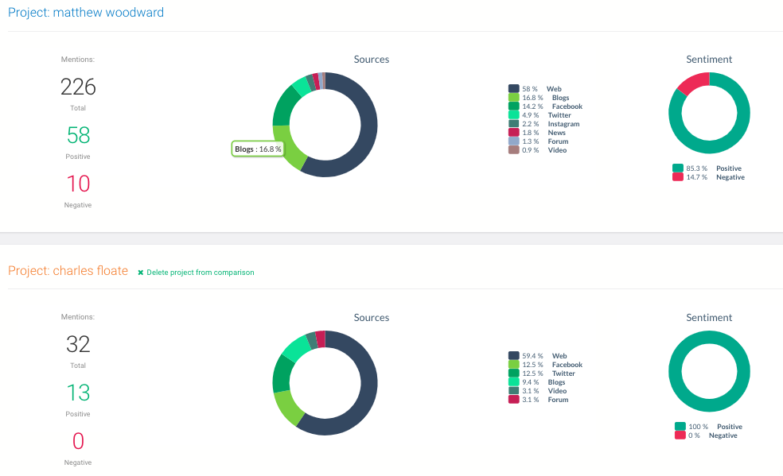The height and width of the screenshot is (476, 783).
Task: Click the "14.7 %" Negative sentiment value
Action: pyautogui.click(x=696, y=177)
